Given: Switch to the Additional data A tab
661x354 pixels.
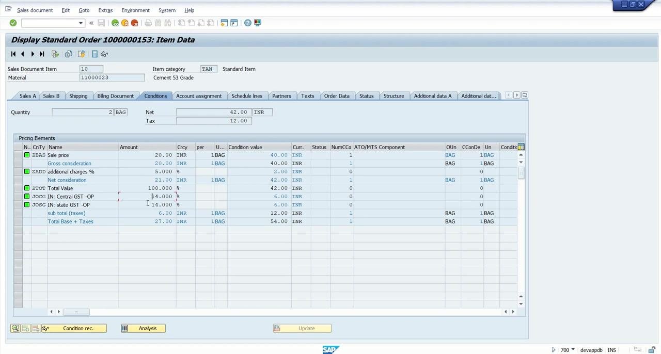Looking at the screenshot, I should click(432, 96).
